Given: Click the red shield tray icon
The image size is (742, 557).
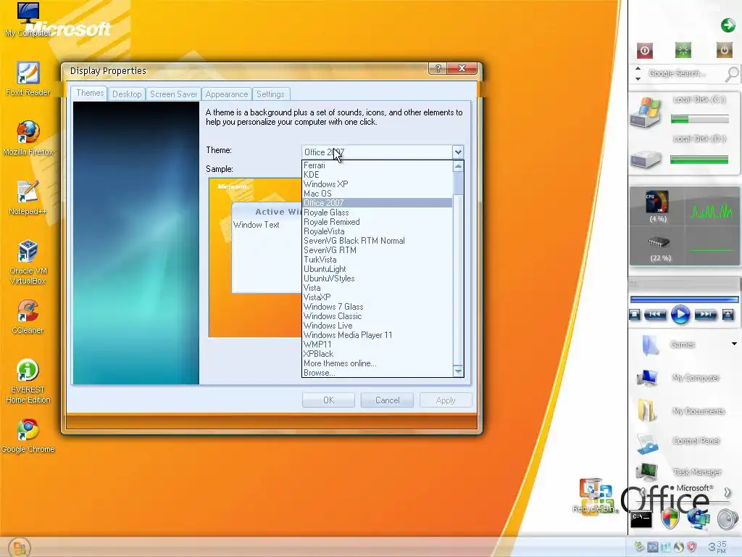Looking at the screenshot, I should pyautogui.click(x=692, y=547).
